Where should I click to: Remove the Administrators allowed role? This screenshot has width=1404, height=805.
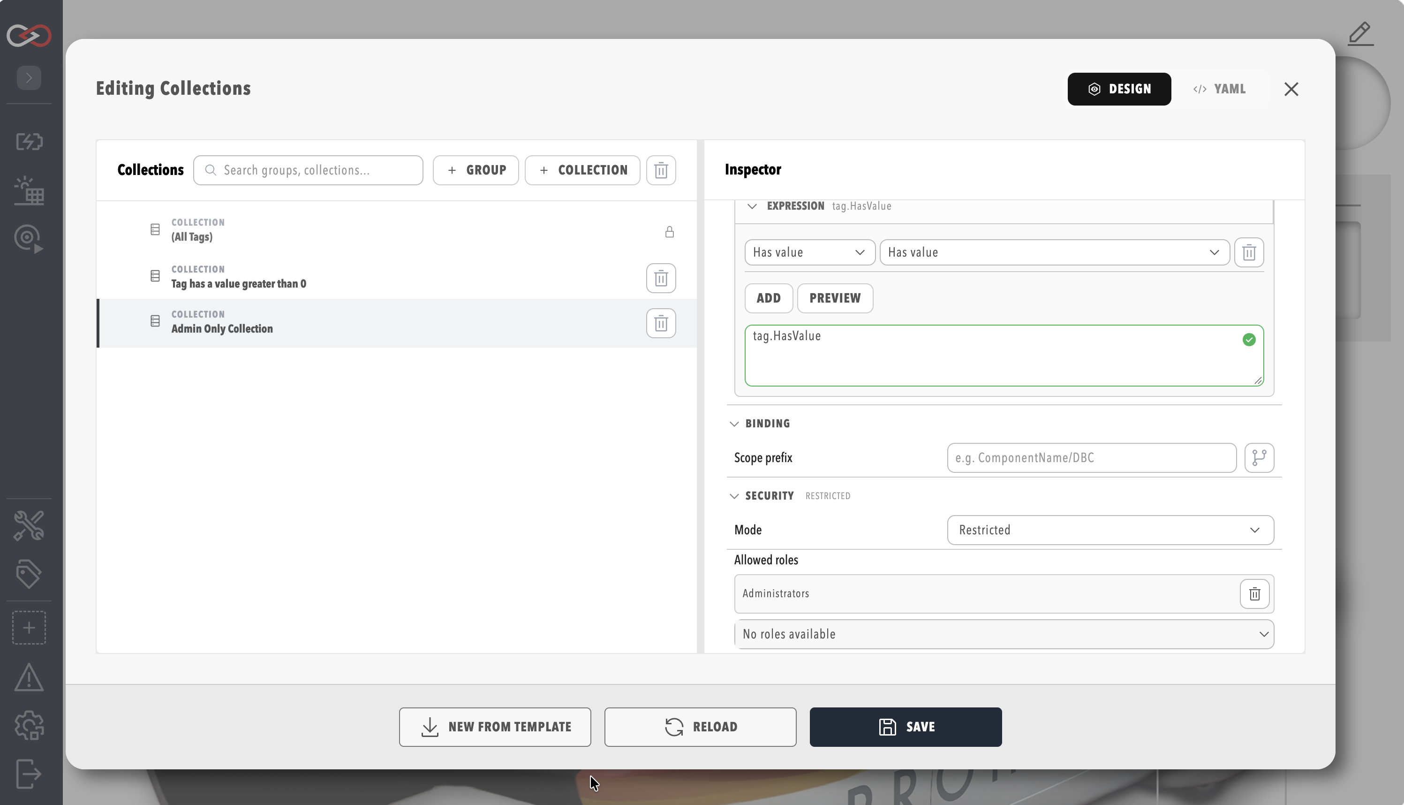coord(1254,594)
